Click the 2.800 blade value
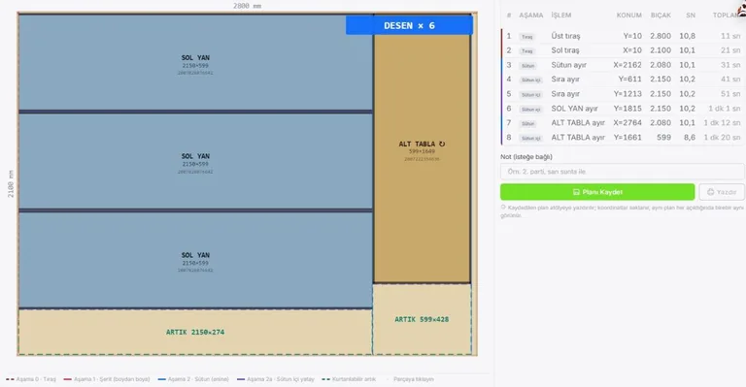 point(661,36)
